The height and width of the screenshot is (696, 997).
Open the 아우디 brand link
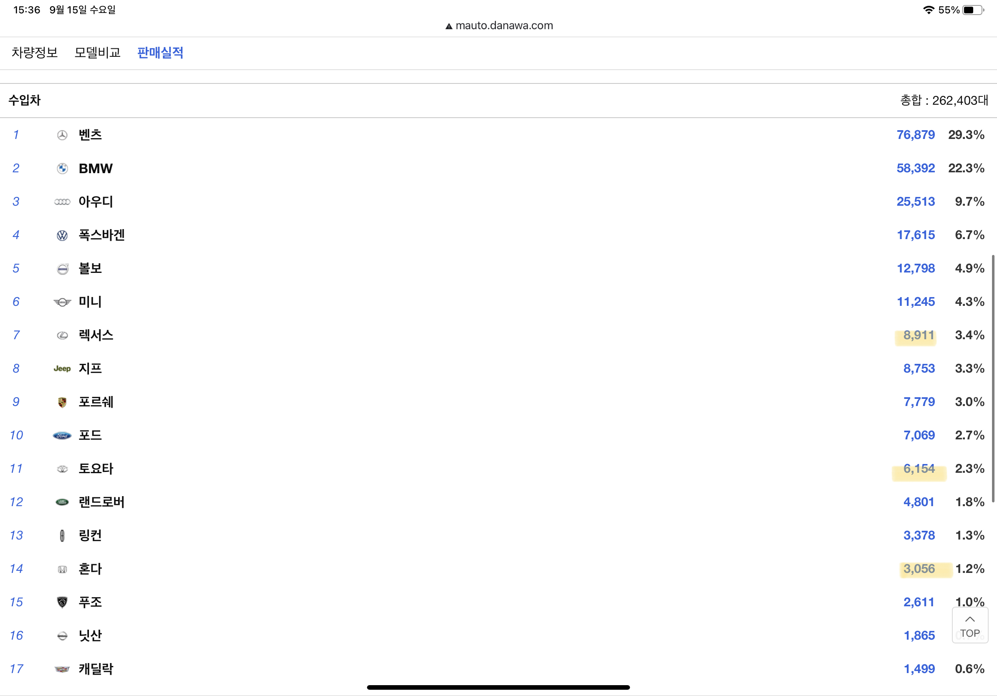(x=96, y=202)
